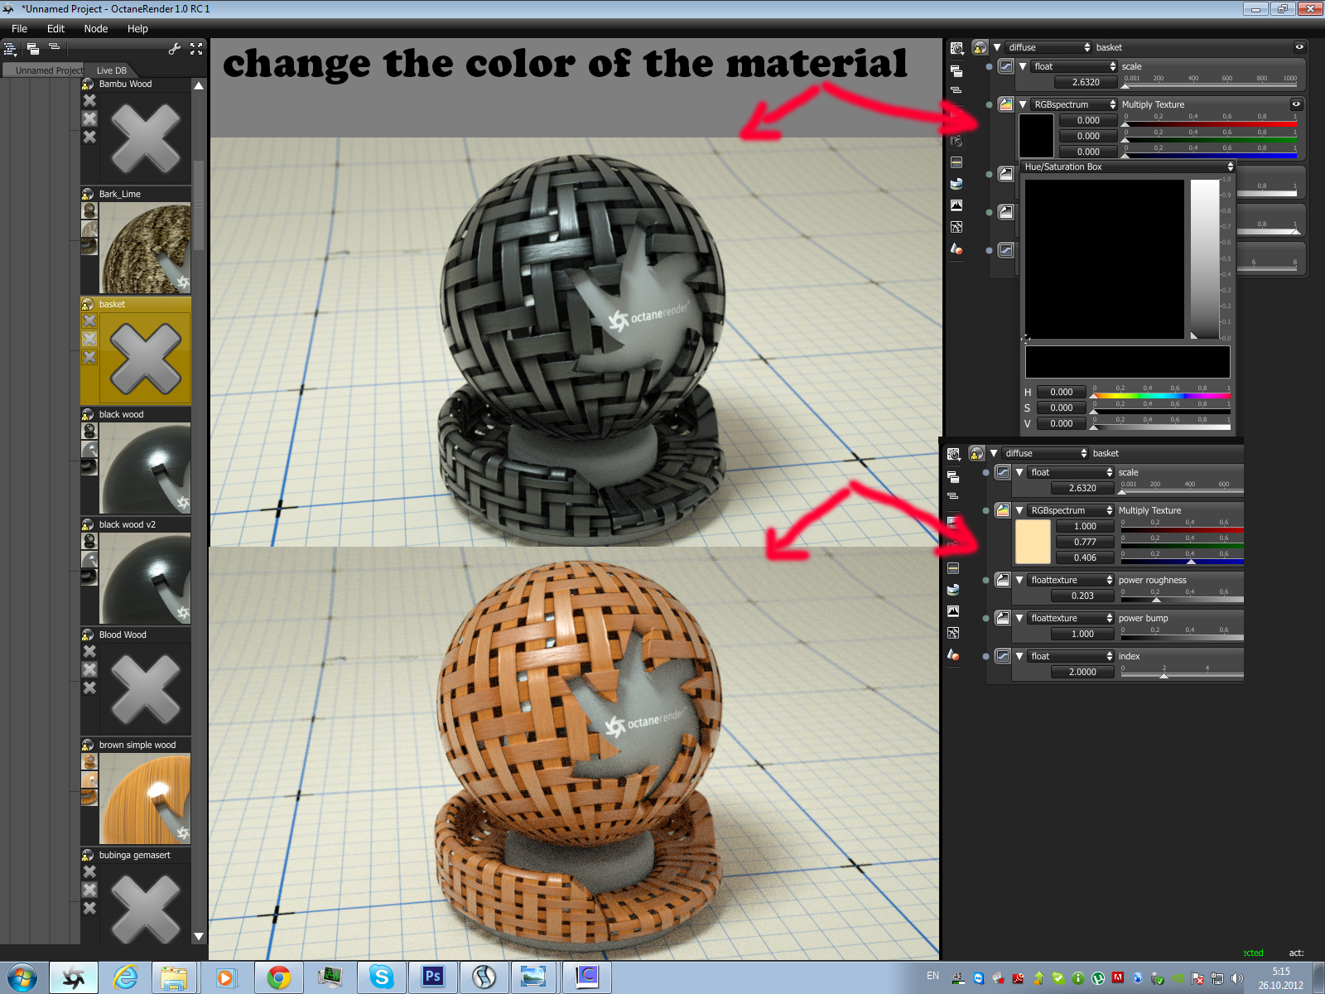The image size is (1325, 994).
Task: Open the Windows Start menu
Action: coord(22,977)
